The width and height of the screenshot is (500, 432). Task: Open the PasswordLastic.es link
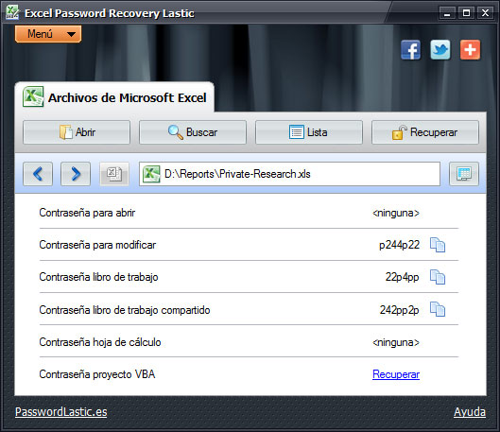point(61,412)
